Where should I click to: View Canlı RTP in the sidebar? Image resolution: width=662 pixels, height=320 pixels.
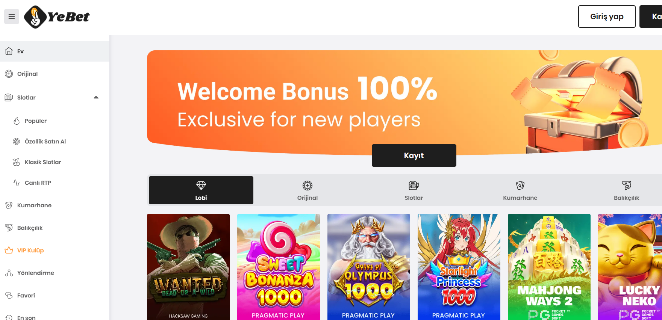(x=38, y=183)
